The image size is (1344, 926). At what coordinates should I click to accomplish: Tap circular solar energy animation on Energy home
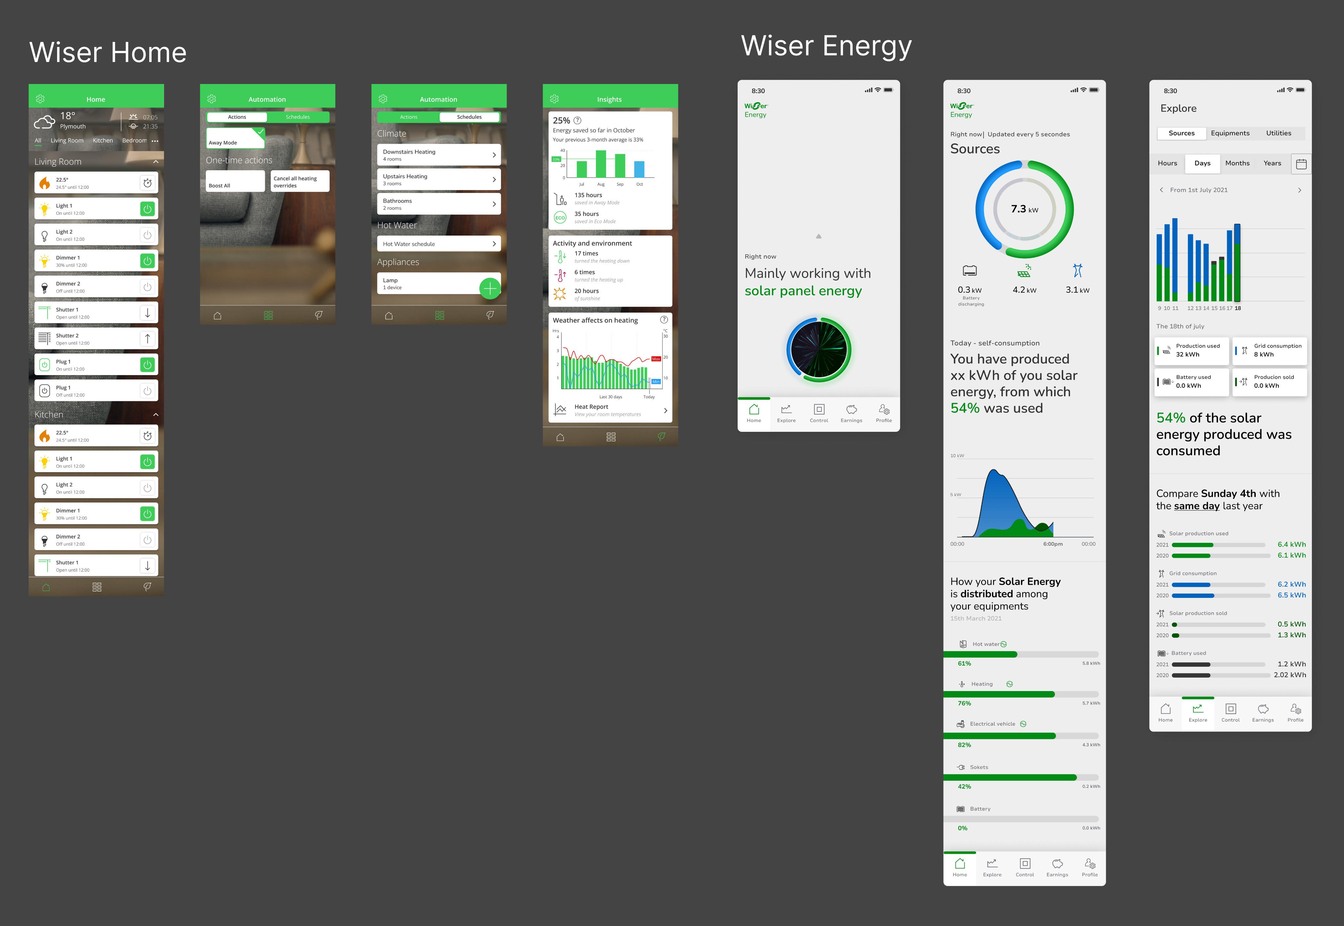[x=818, y=350]
